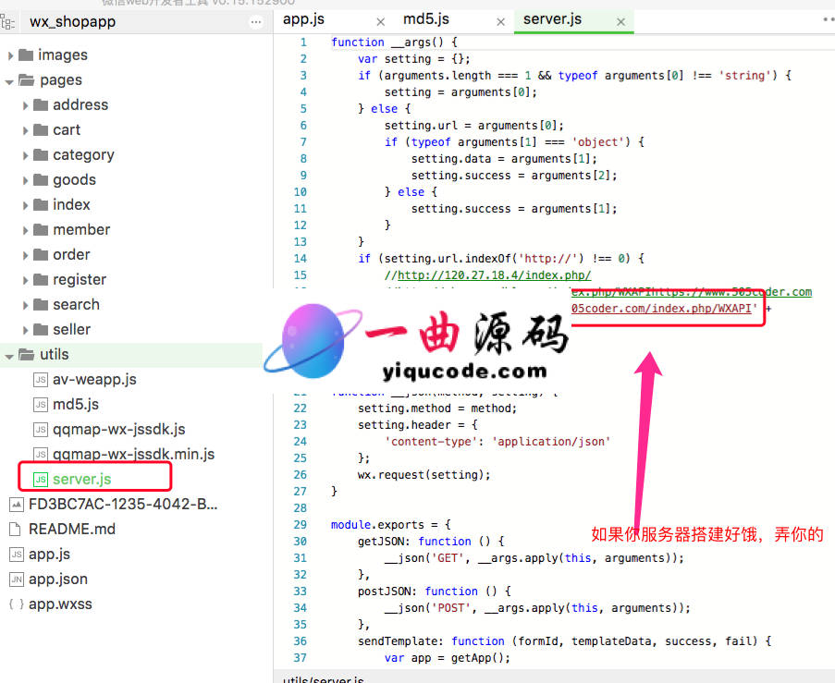Screen dimensions: 835x683
Task: Expand the cart folder arrow
Action: coord(25,130)
